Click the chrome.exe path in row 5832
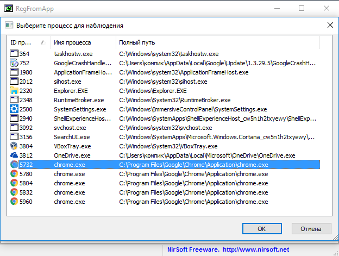 [193, 192]
